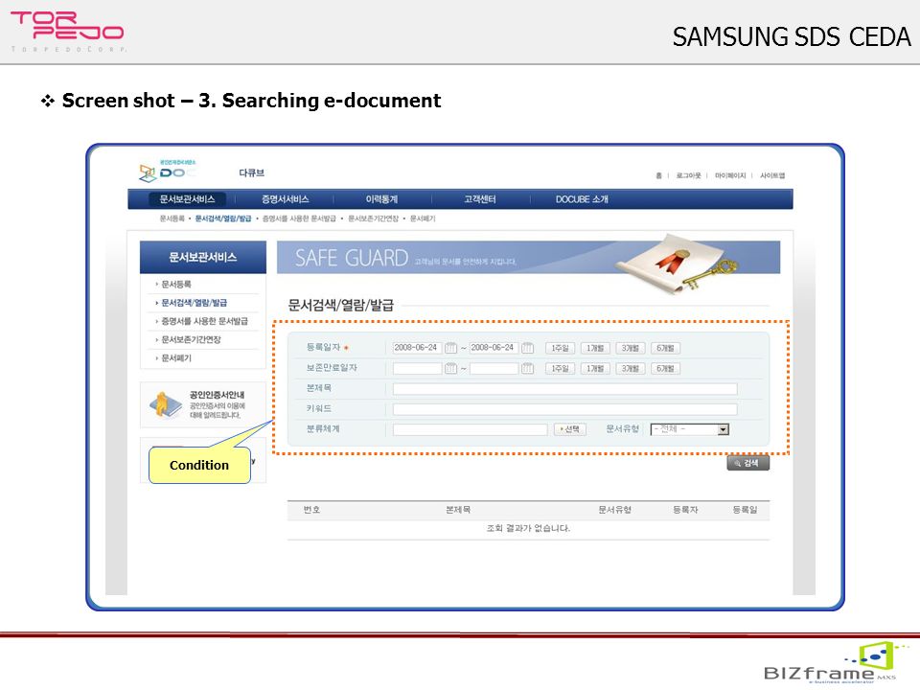Click 1개월 button in 등록일자 row
This screenshot has width=920, height=690.
pyautogui.click(x=595, y=348)
